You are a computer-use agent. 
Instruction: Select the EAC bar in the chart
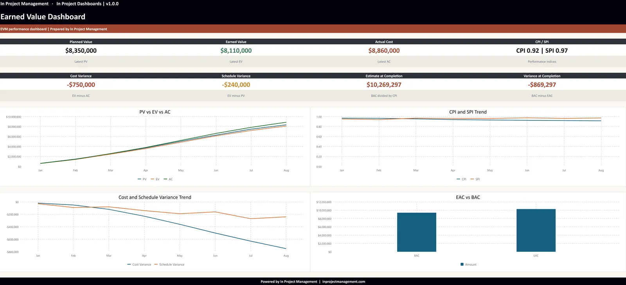(x=536, y=230)
